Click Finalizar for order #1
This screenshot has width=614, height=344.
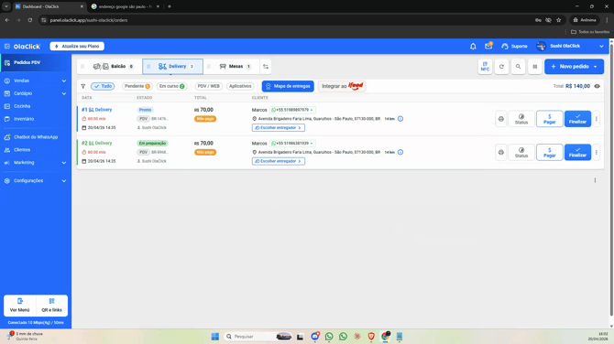577,119
